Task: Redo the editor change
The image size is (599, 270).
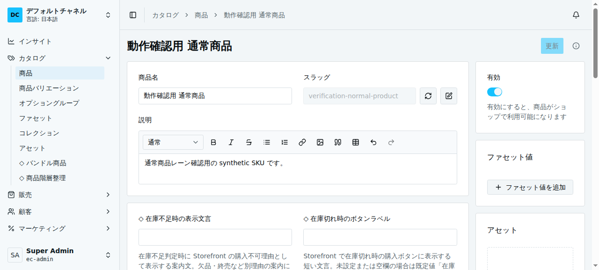Action: coord(391,142)
